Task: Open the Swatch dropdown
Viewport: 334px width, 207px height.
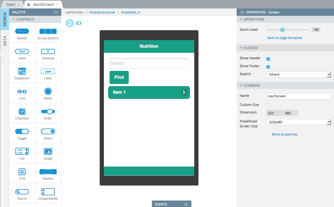Action: (298, 75)
